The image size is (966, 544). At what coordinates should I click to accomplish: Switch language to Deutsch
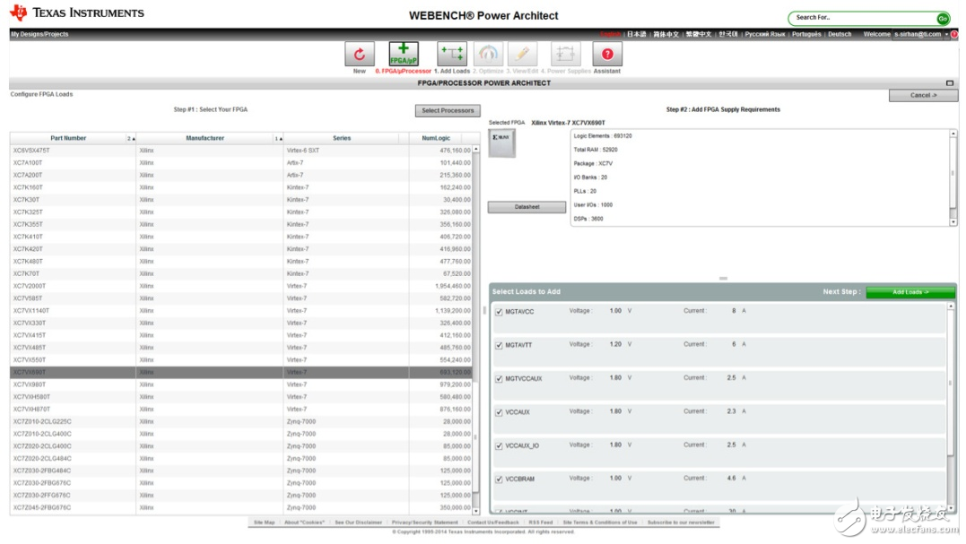click(840, 34)
